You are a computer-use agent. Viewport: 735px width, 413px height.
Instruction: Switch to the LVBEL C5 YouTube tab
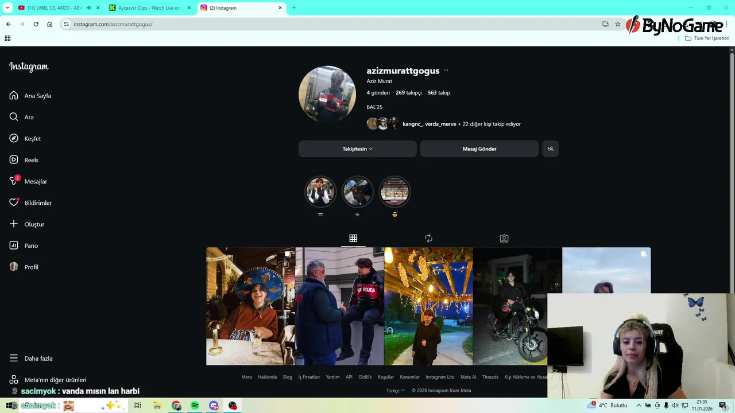[55, 8]
